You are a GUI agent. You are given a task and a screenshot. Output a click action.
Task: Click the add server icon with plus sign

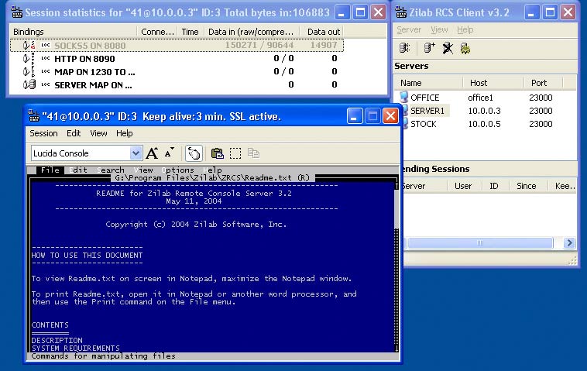tap(429, 48)
